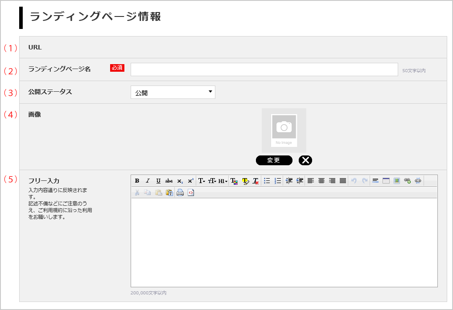
Task: Open the text color picker
Action: [x=233, y=180]
